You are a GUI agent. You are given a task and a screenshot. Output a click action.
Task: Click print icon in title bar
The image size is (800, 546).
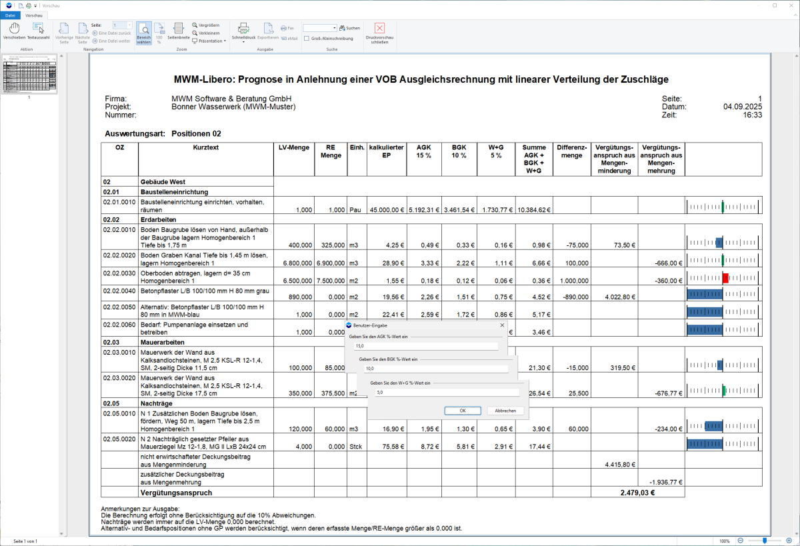pyautogui.click(x=29, y=5)
